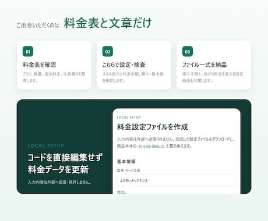268x221 pixels.
Task: Click the 見出し field label
Action: 122,192
